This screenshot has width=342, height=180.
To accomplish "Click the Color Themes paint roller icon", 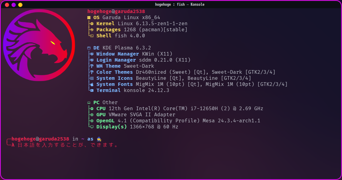I will pos(92,72).
